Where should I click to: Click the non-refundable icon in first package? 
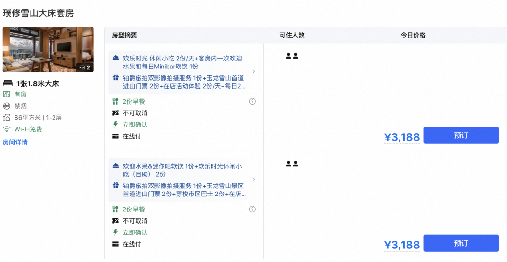[115, 113]
